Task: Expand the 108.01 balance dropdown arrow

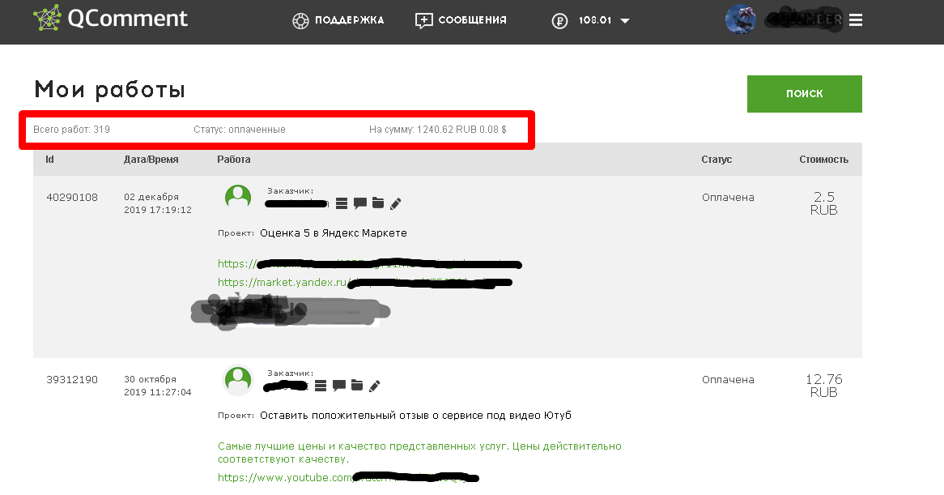Action: click(x=625, y=21)
